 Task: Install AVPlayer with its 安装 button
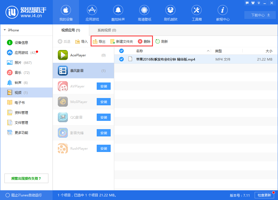(x=103, y=86)
